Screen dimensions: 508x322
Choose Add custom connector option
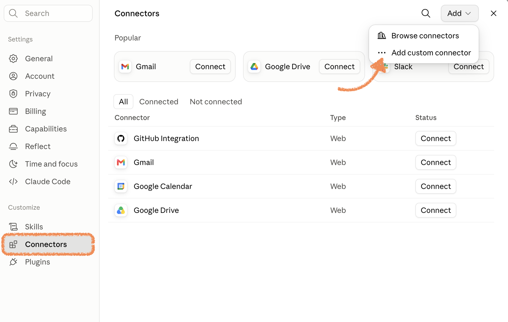(424, 53)
